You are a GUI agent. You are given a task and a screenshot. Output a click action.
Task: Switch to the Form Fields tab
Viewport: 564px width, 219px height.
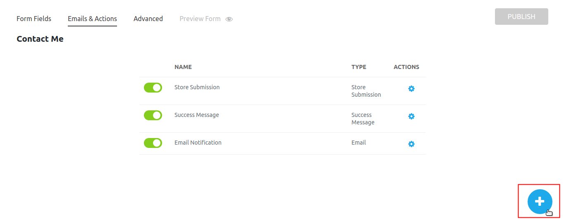tap(34, 19)
